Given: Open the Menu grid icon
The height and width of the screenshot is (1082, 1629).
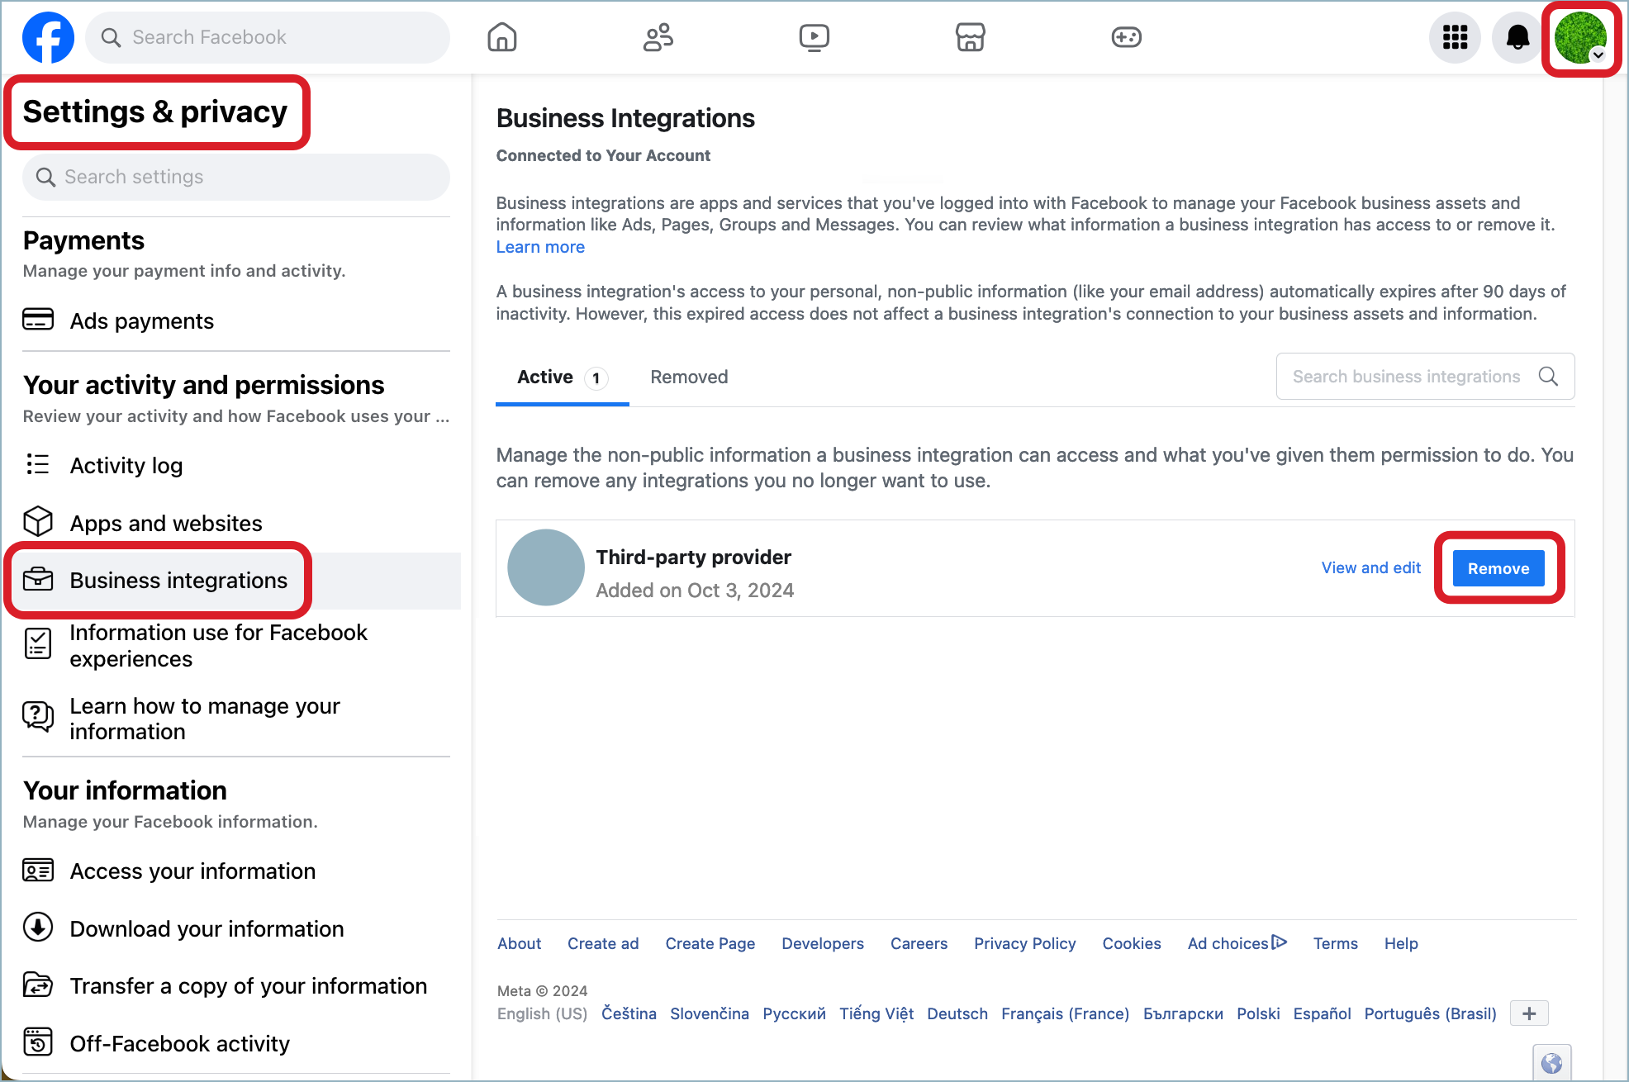Looking at the screenshot, I should pos(1455,37).
